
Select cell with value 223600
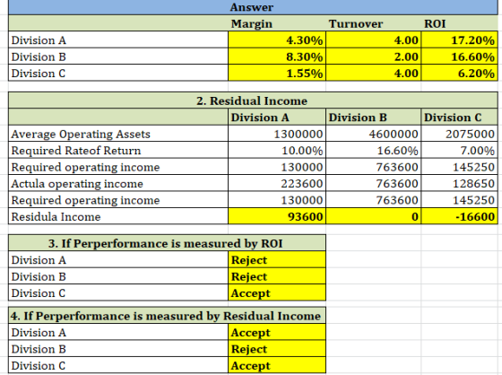pos(277,183)
